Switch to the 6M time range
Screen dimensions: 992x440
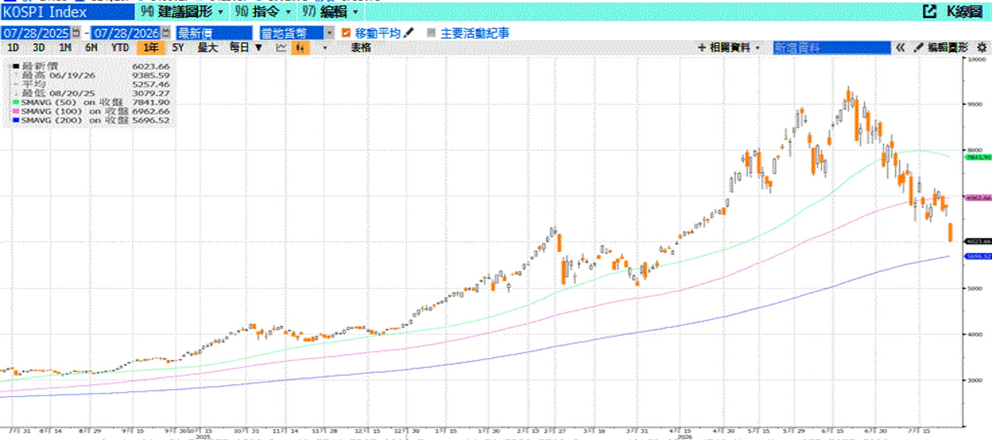click(91, 48)
